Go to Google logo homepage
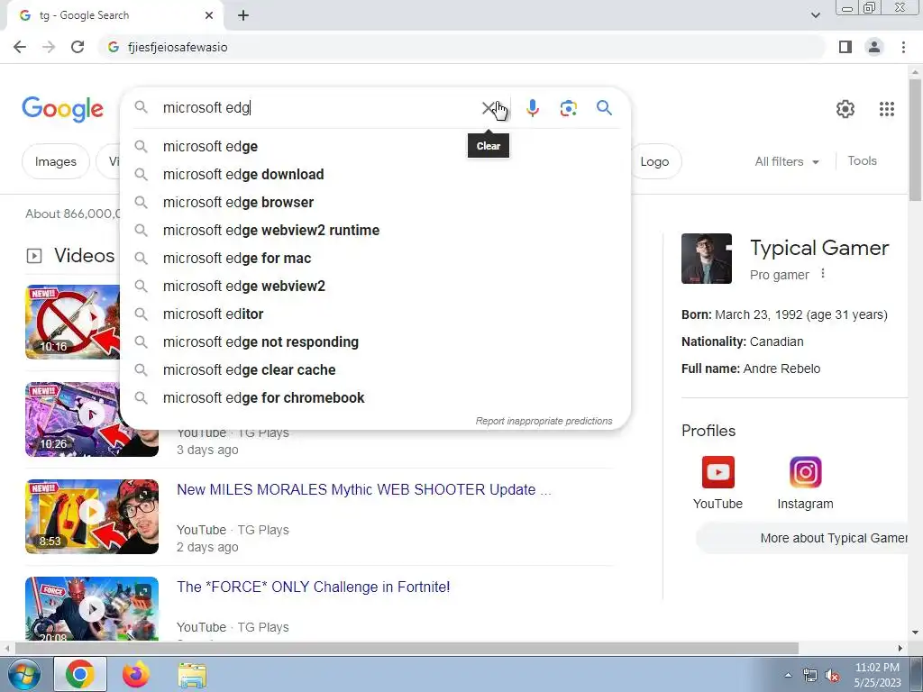 click(x=62, y=109)
